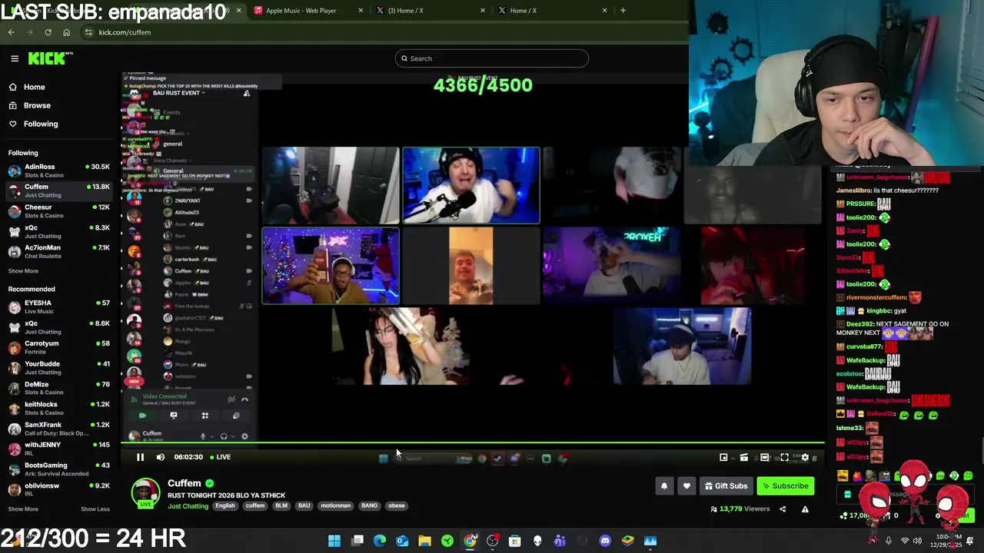The width and height of the screenshot is (984, 553).
Task: Open Microsoft Teams from taskbar
Action: [x=560, y=541]
